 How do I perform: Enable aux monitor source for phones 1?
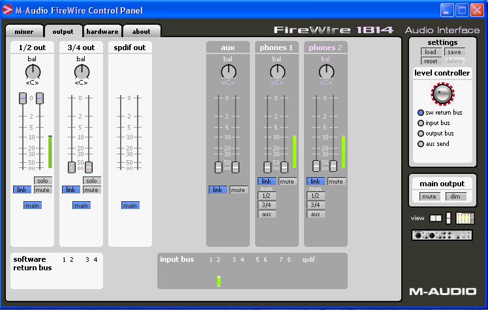(267, 214)
